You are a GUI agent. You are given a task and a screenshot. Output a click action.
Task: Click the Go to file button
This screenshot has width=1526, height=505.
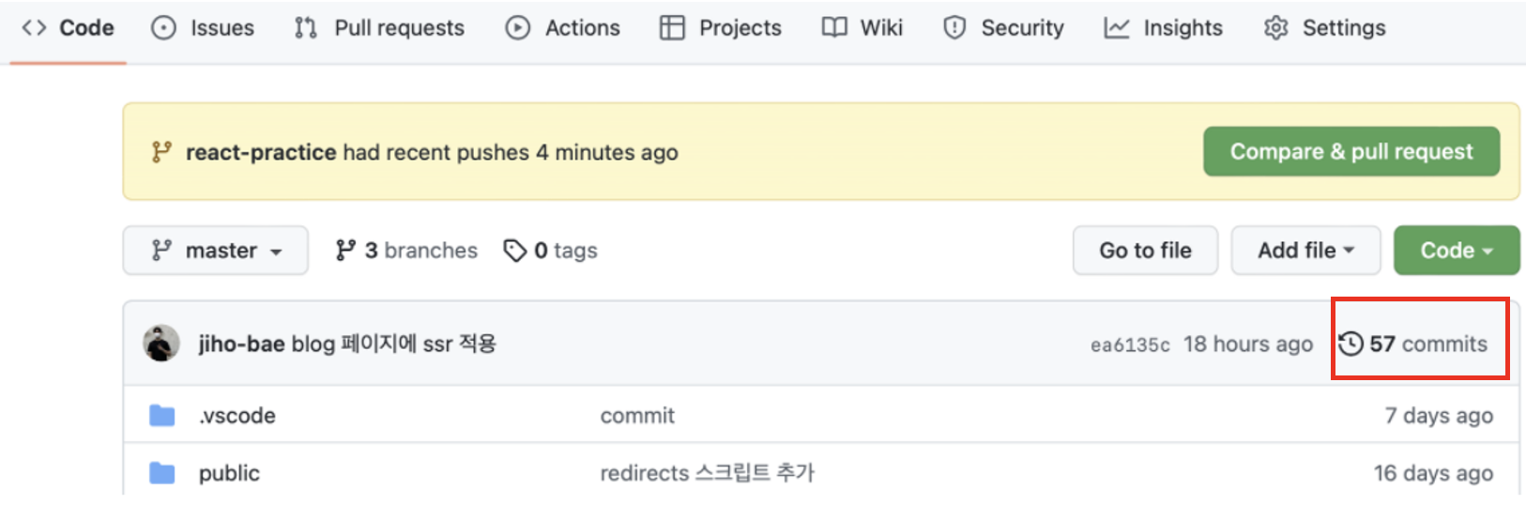point(1145,251)
